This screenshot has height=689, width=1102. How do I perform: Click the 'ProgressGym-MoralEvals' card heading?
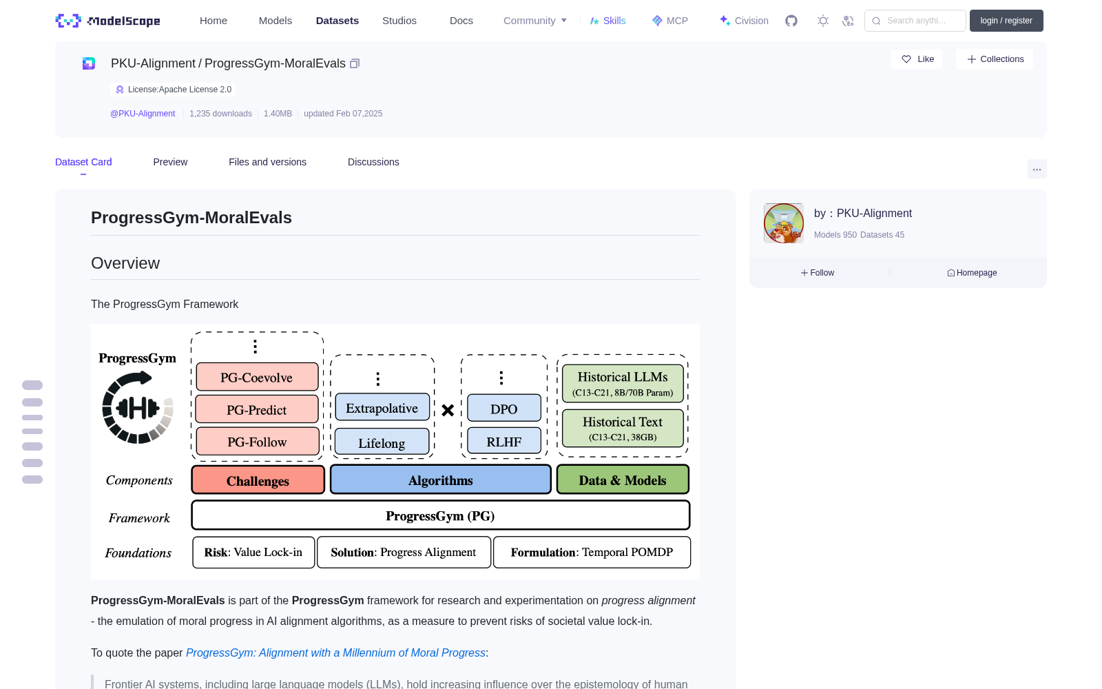tap(191, 218)
